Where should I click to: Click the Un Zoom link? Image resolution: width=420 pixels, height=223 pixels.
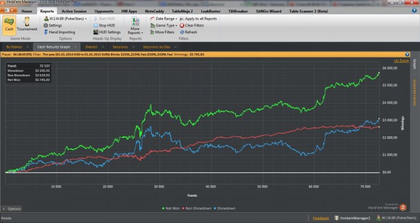click(x=401, y=61)
